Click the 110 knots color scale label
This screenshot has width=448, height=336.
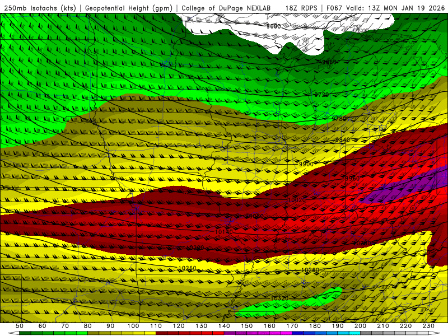click(x=156, y=326)
